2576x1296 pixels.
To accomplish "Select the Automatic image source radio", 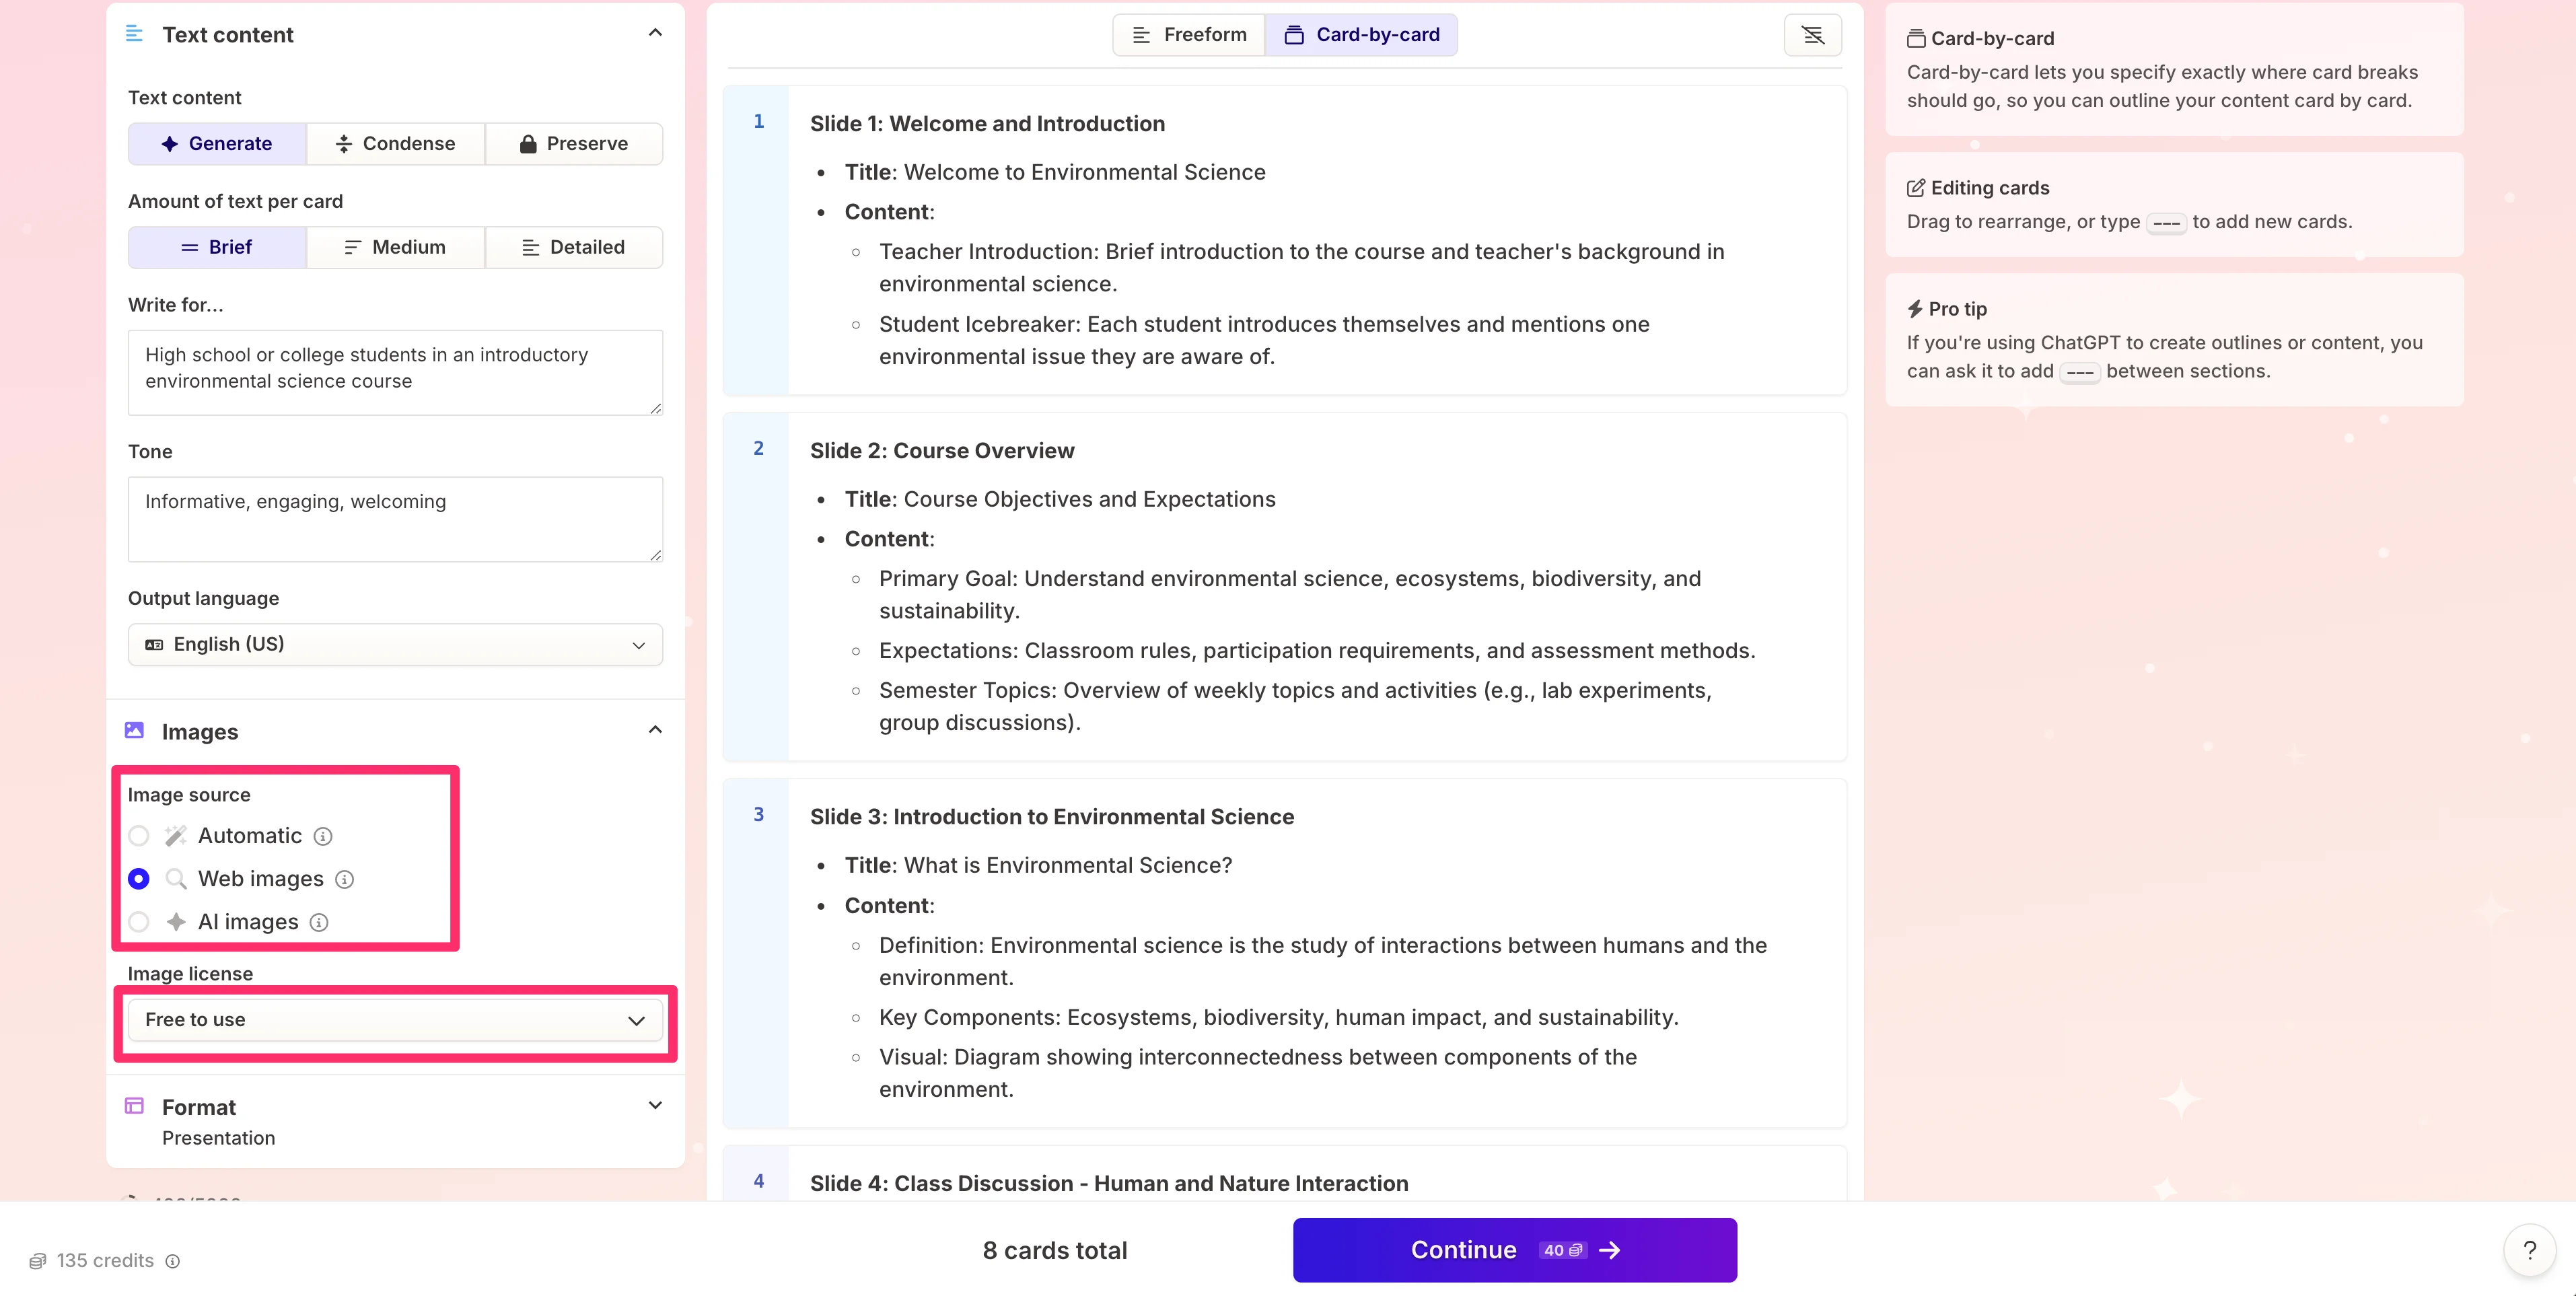I will 139,836.
